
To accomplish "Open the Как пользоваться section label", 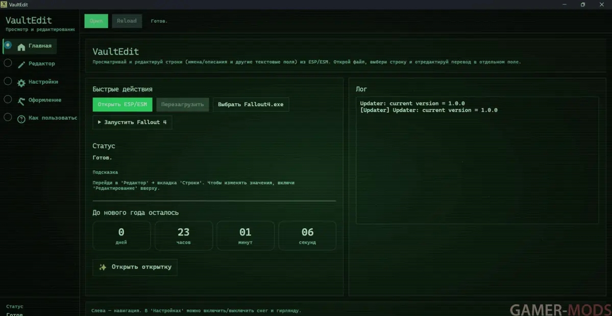I will click(x=53, y=118).
